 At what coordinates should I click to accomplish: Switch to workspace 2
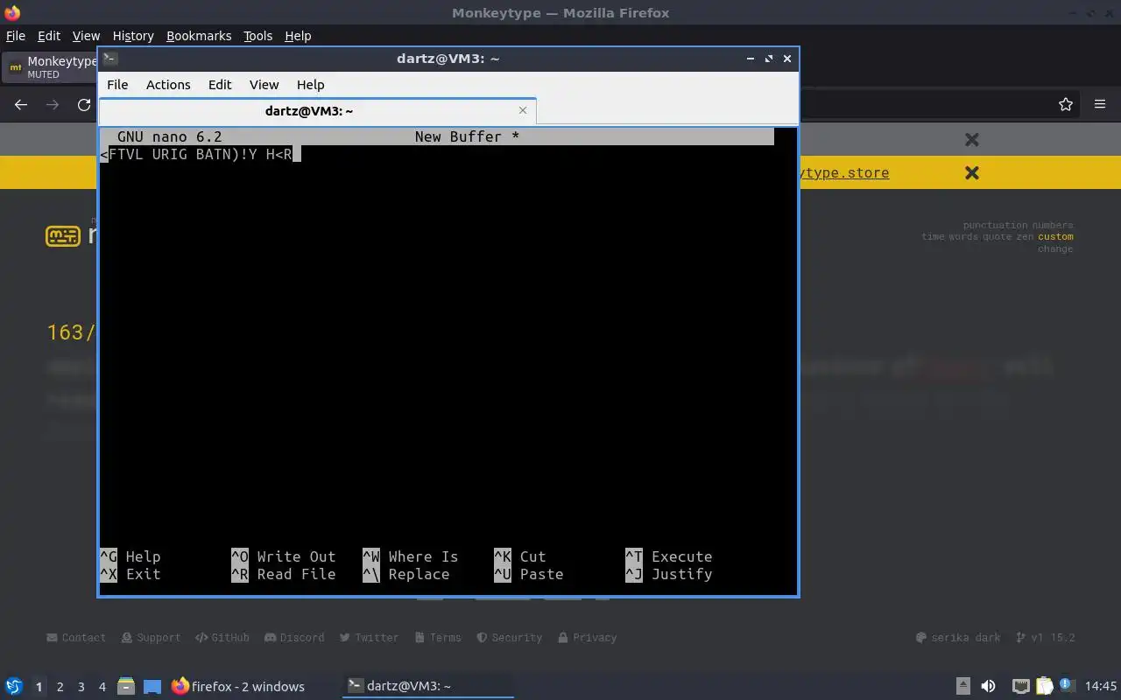60,687
